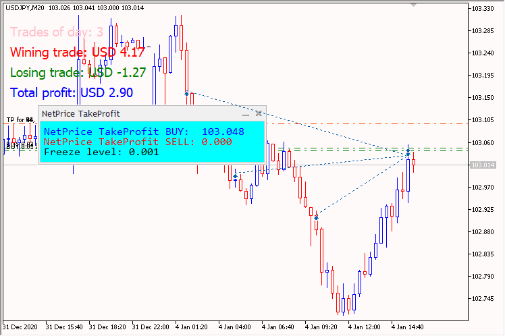Screen dimensions: 505x336
Task: Click the 102.880 price scale label
Action: pos(483,231)
